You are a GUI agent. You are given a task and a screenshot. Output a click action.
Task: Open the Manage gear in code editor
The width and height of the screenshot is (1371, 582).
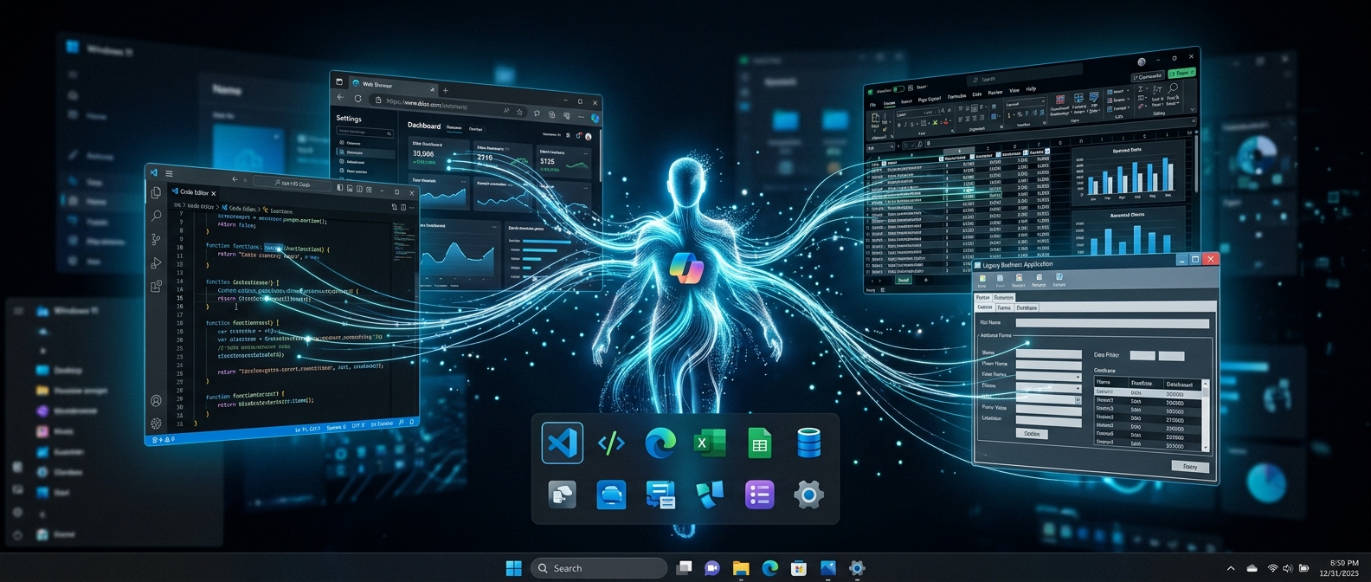point(156,424)
